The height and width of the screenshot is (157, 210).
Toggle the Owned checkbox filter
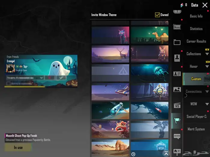tap(157, 15)
